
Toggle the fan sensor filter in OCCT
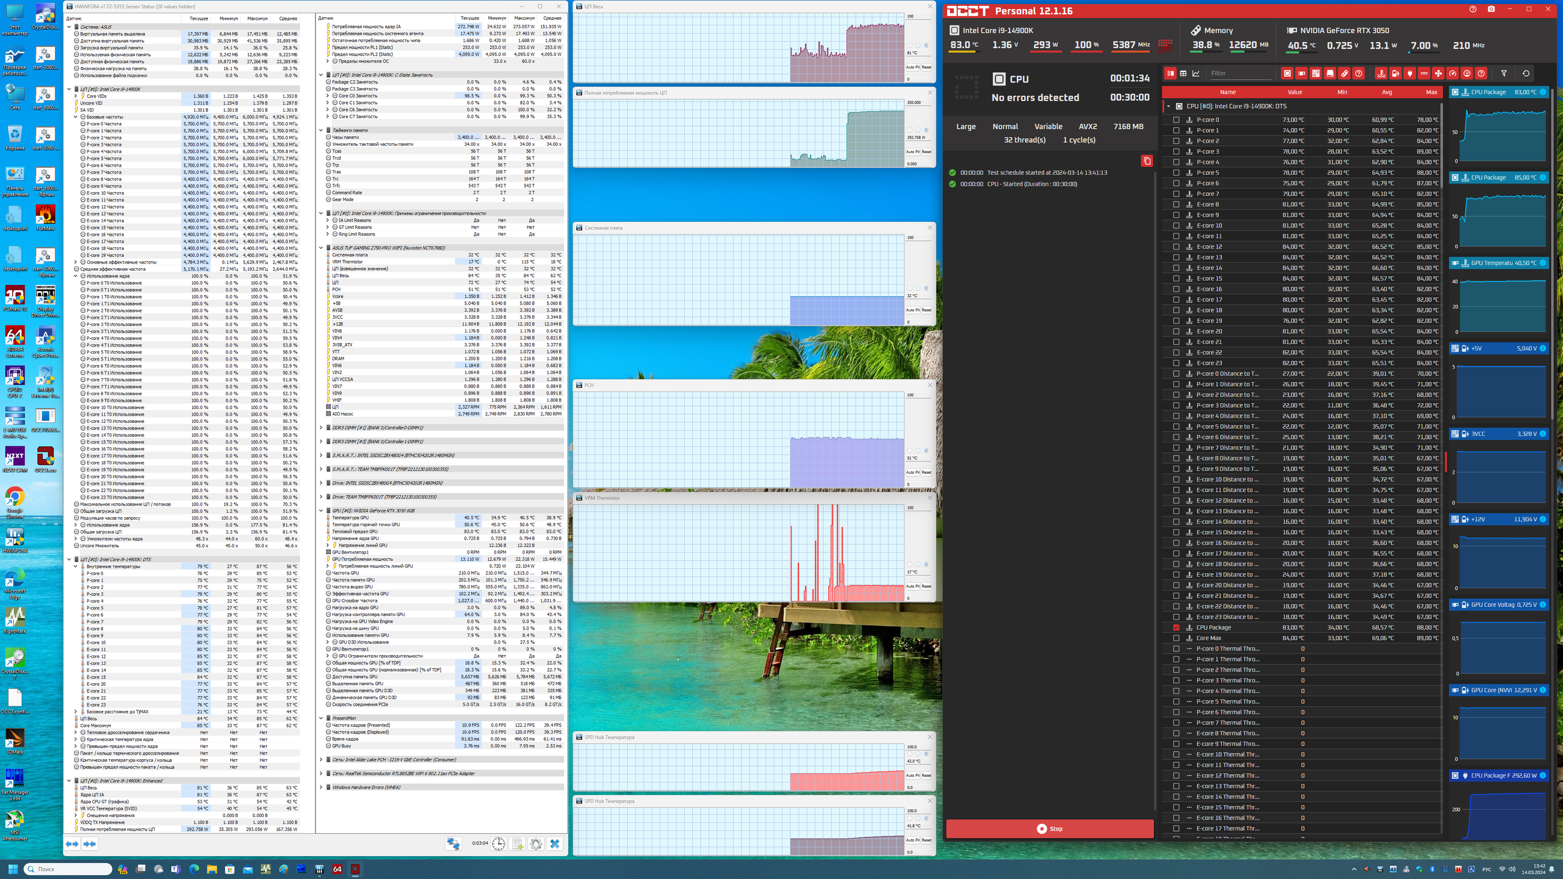[x=1438, y=73]
